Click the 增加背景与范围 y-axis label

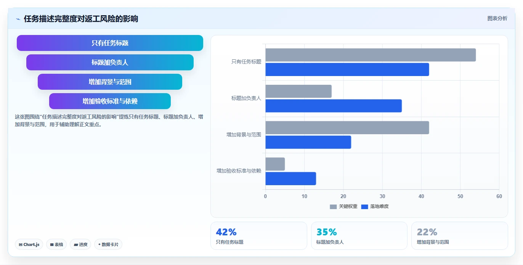coord(244,135)
